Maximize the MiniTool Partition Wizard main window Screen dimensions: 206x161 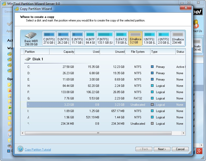[x=189, y=3]
